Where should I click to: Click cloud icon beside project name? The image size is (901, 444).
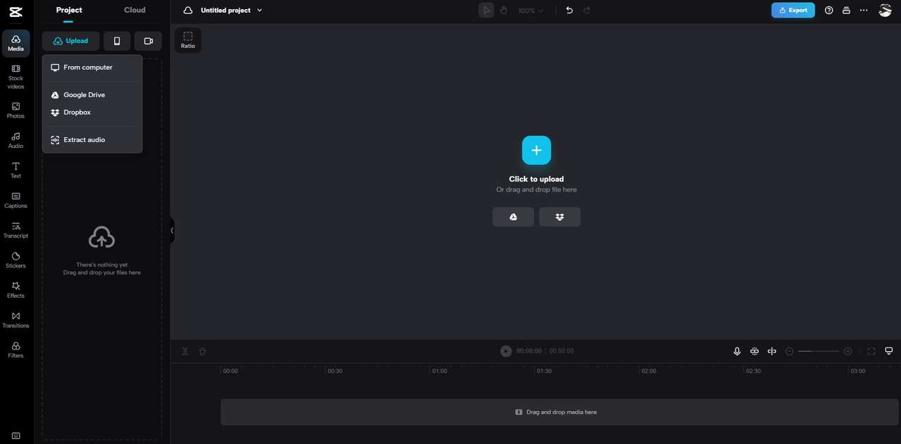(188, 11)
